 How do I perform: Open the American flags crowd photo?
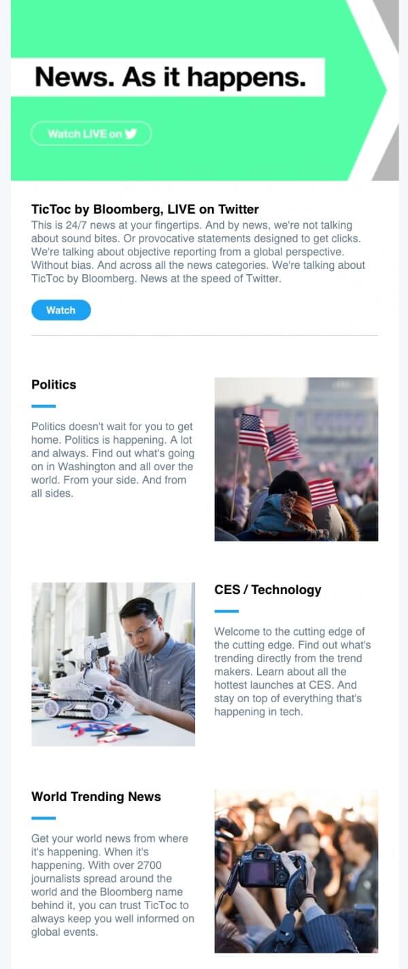296,459
